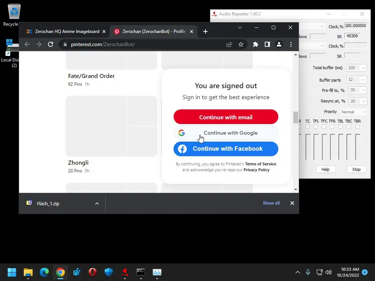Click the Zhongli board thumbnail

tap(111, 126)
